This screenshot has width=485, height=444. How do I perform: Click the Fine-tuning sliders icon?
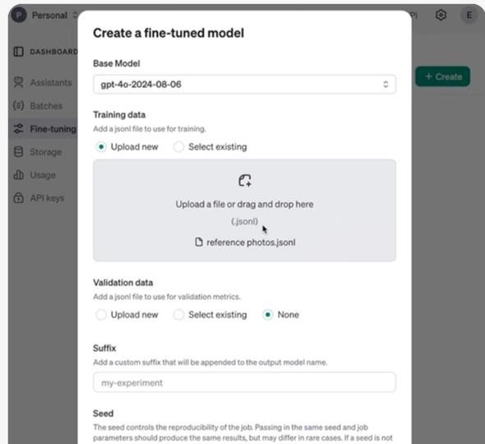(x=19, y=129)
